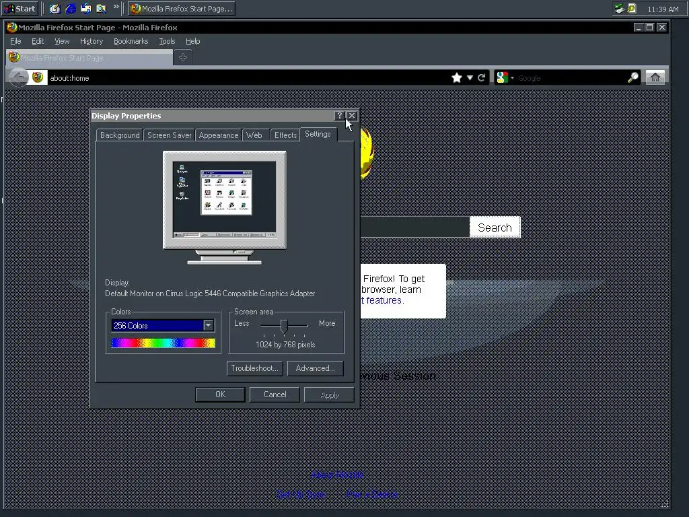Open the 256 Colors dropdown
The image size is (689, 517).
[209, 325]
